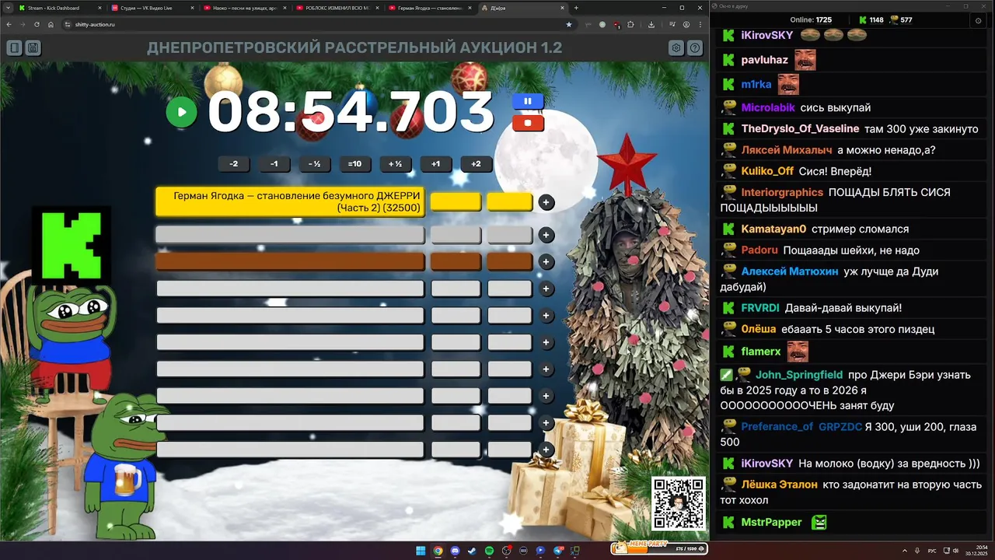Add two minutes with the +2 button

(x=477, y=164)
